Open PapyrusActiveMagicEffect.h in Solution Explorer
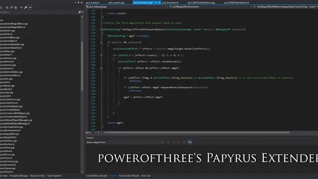 (x=12, y=27)
